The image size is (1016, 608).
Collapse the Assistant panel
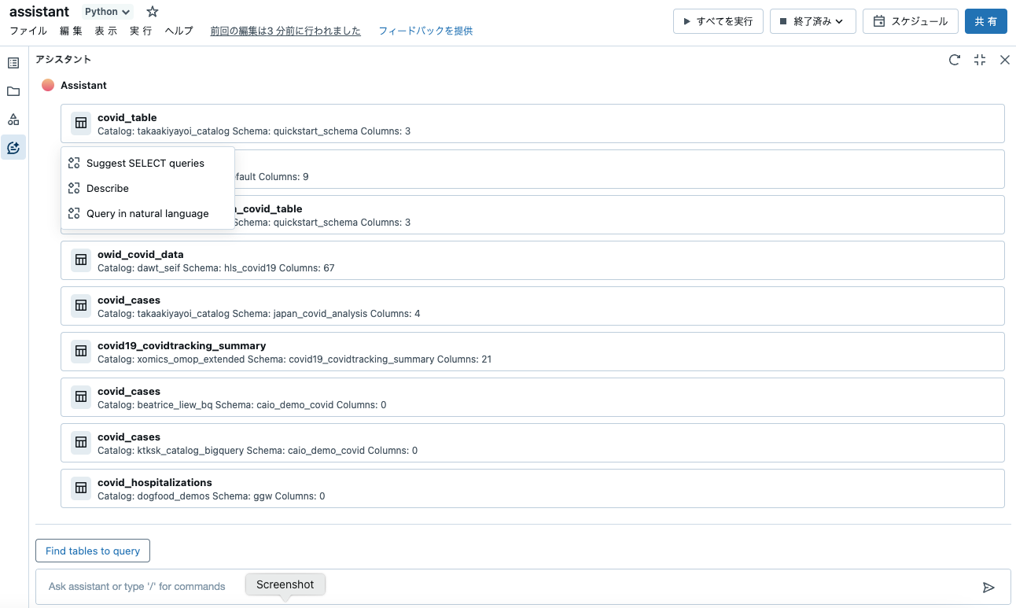pos(979,59)
